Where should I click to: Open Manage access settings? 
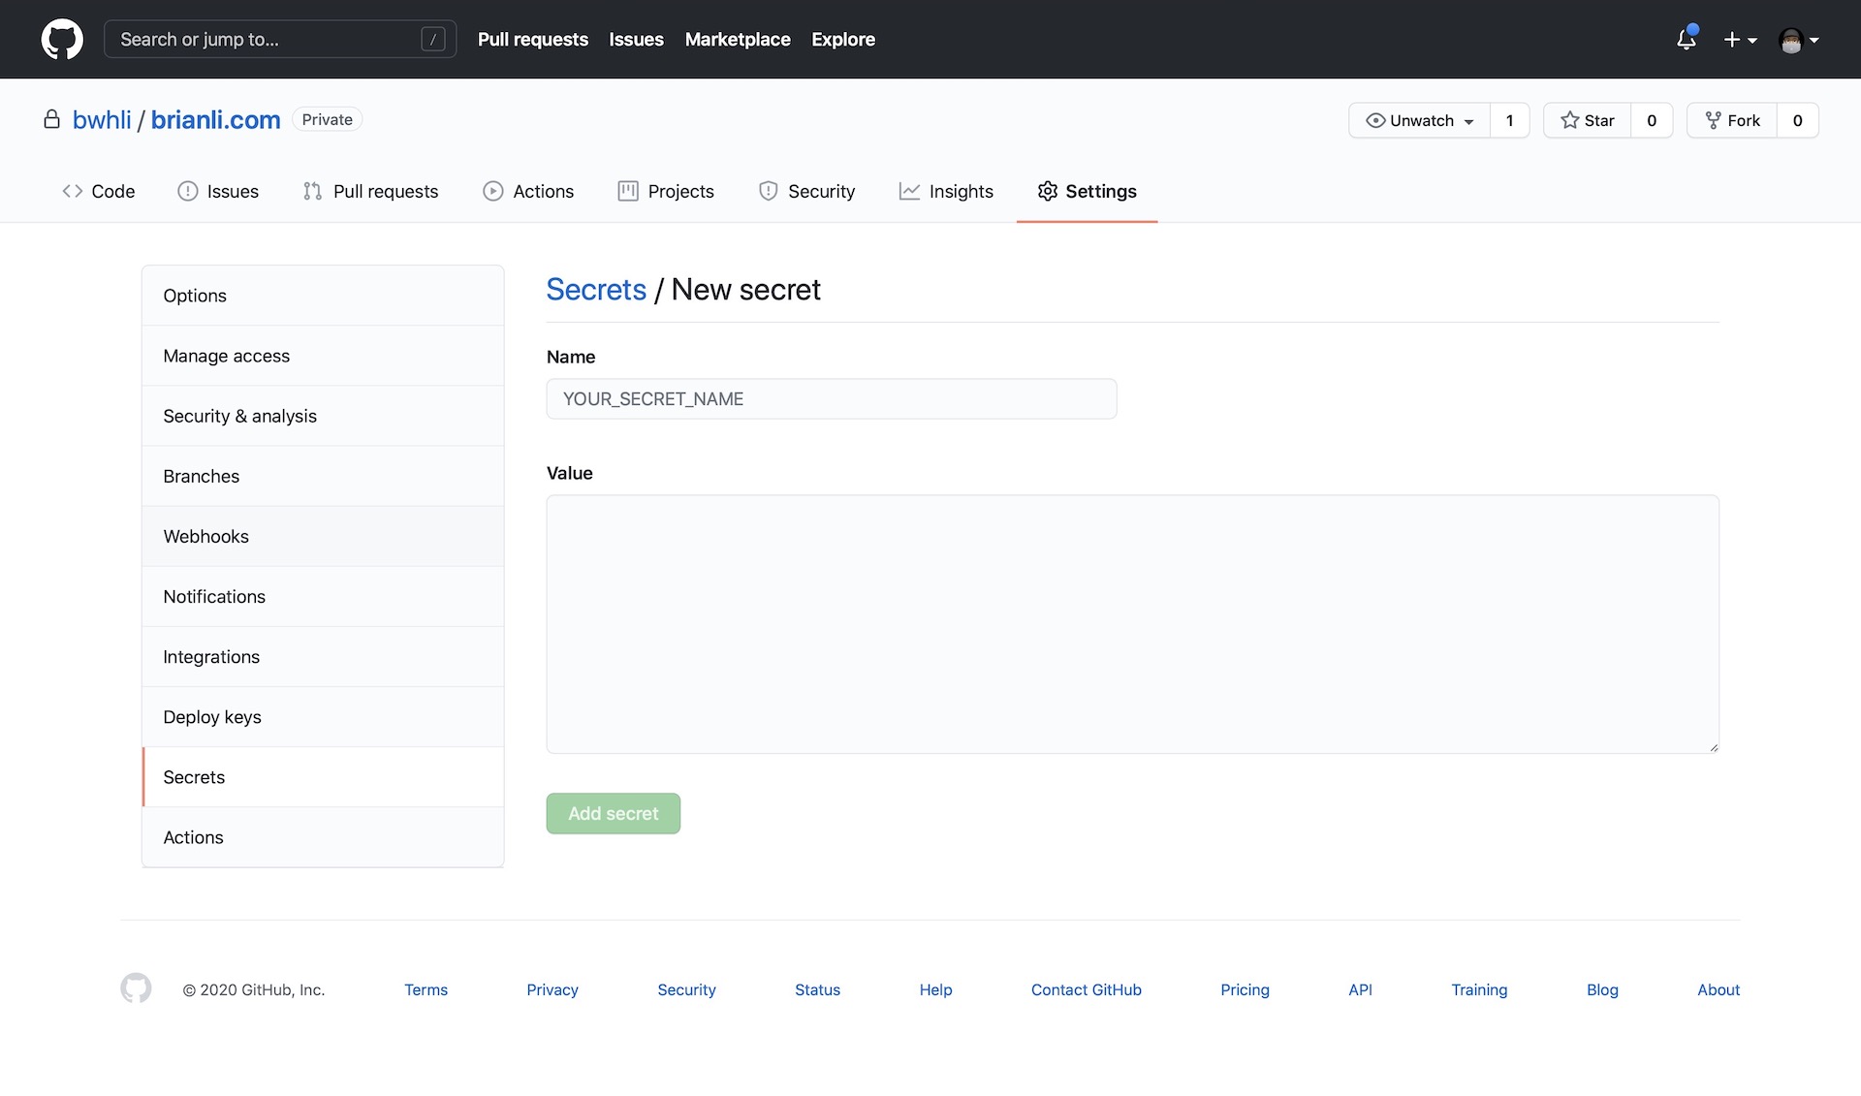323,356
